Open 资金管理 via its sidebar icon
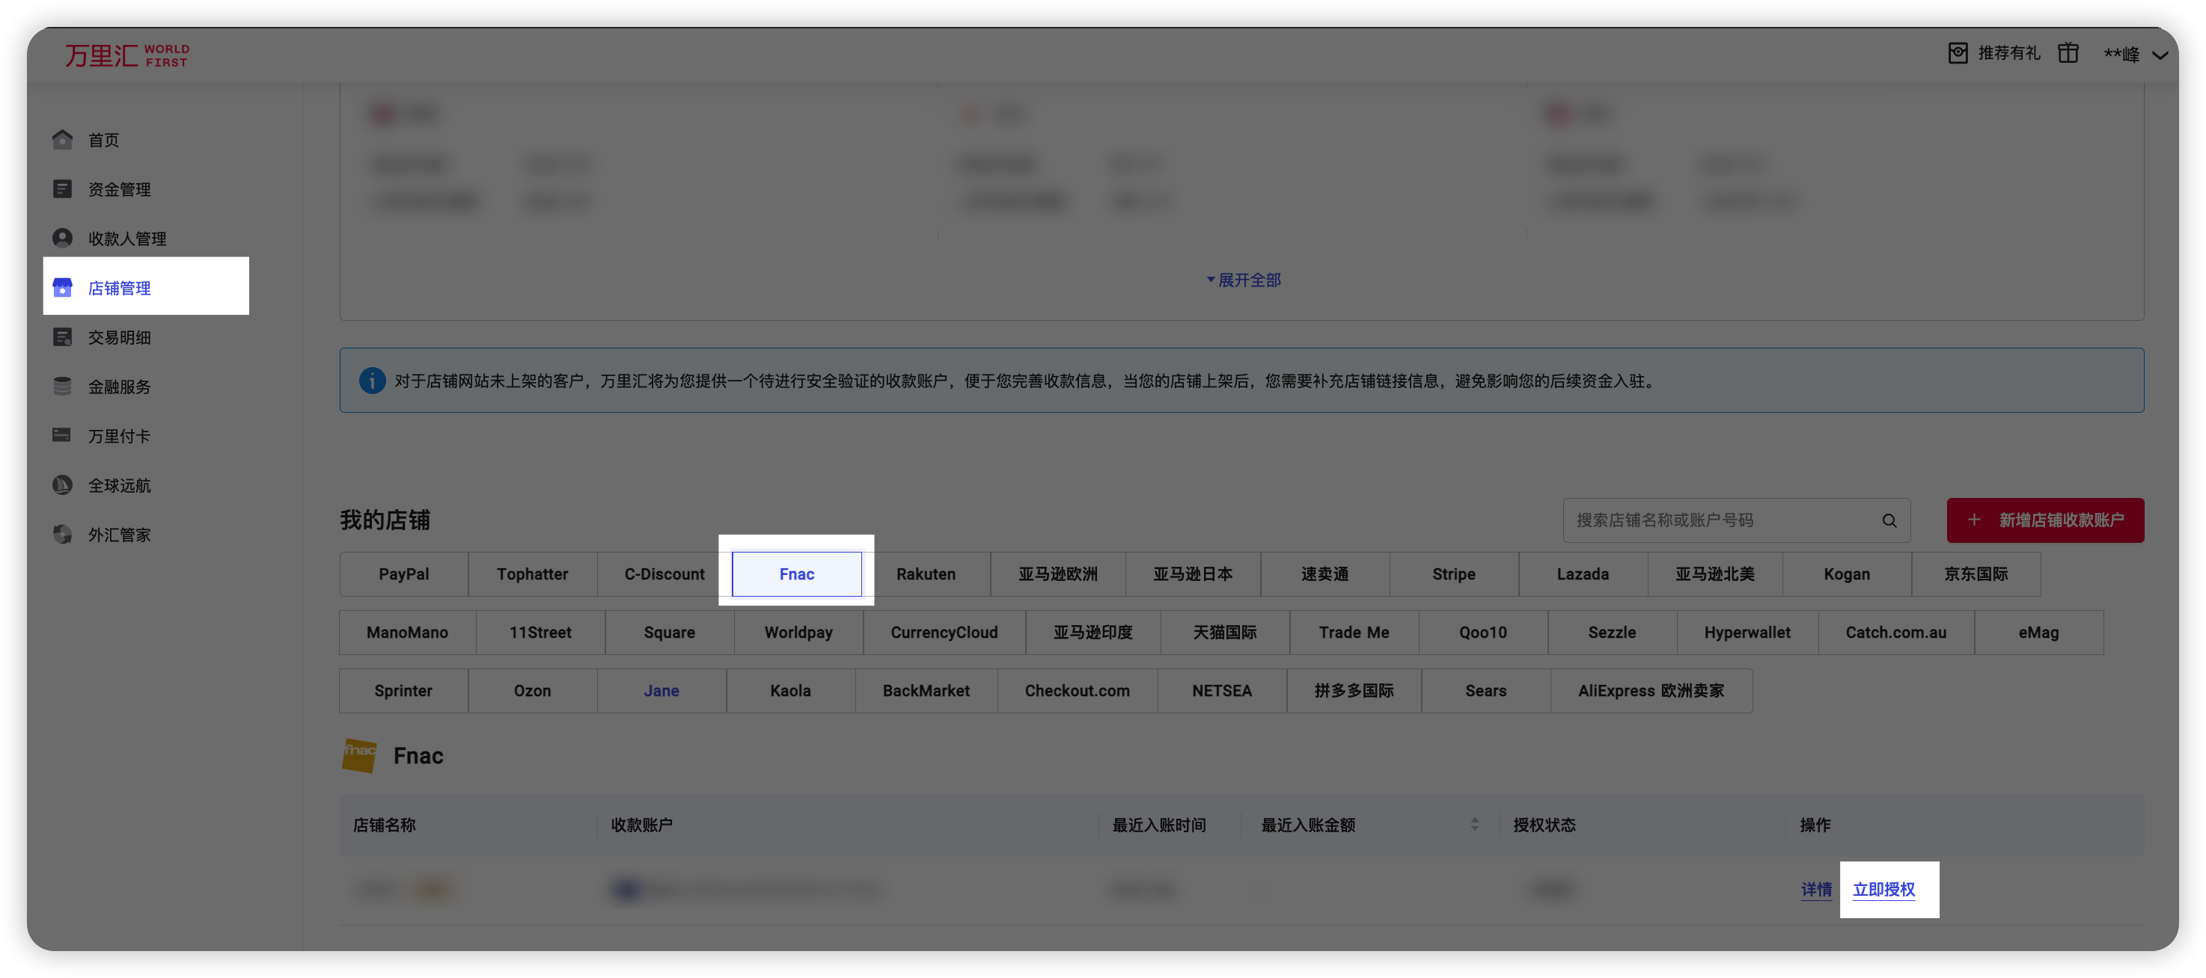This screenshot has width=2206, height=978. point(63,189)
